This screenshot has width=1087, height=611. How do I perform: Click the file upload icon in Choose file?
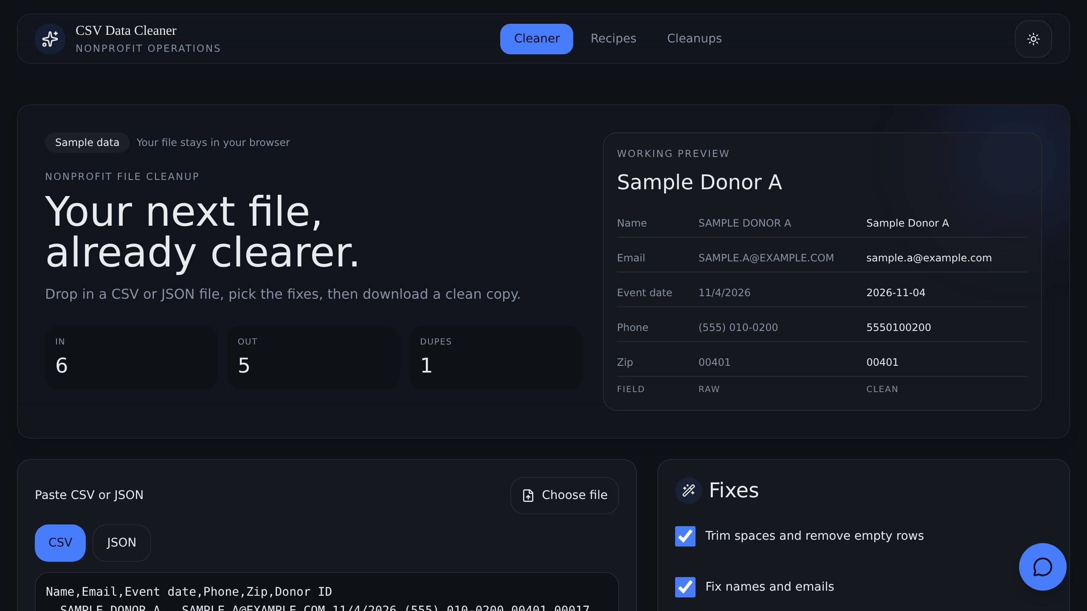pos(528,495)
